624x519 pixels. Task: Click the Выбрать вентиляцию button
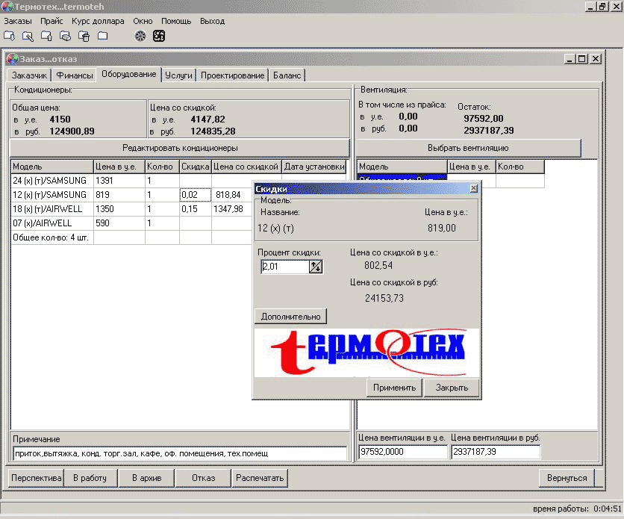pos(469,148)
